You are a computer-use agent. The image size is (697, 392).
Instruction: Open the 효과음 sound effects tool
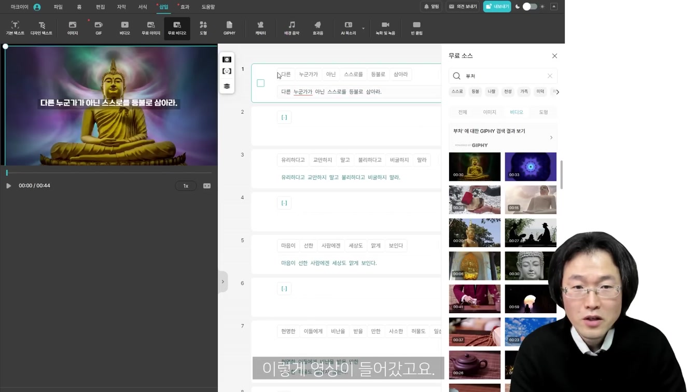point(318,28)
